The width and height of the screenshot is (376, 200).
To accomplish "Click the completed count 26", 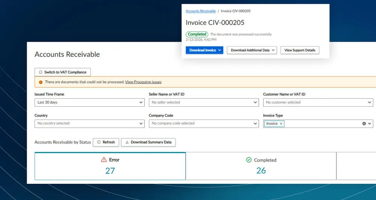I will pyautogui.click(x=261, y=171).
